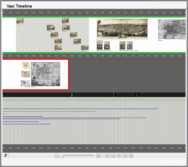This screenshot has height=167, width=188.
Task: Select the 1756 BK VI engraving thumbnail
Action: point(65,21)
